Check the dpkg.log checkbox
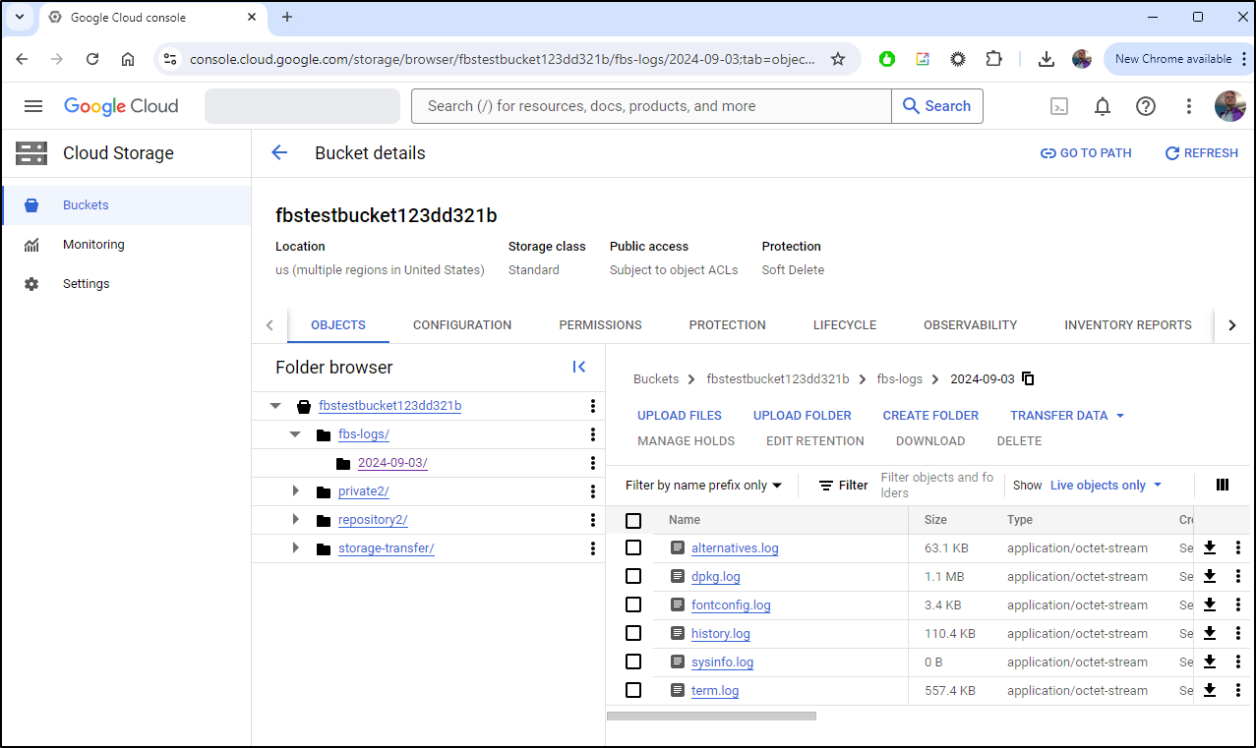Viewport: 1256px width, 748px height. (x=633, y=576)
